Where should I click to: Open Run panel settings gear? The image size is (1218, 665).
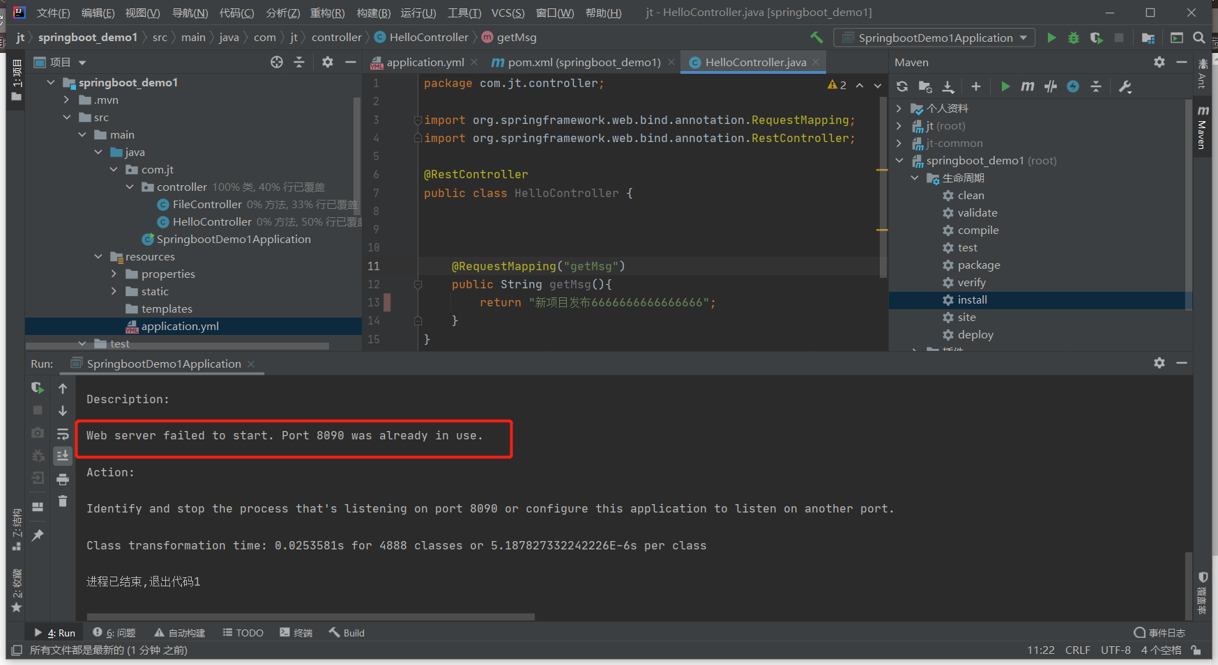point(1159,363)
